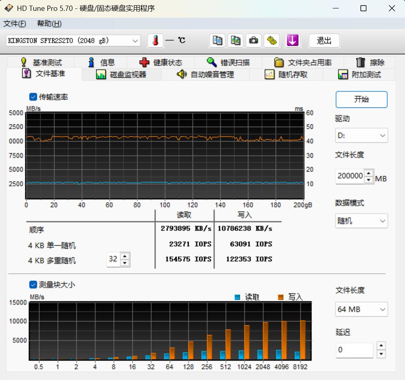Click the copy text to clipboard icon
This screenshot has height=380, width=405.
pyautogui.click(x=217, y=41)
